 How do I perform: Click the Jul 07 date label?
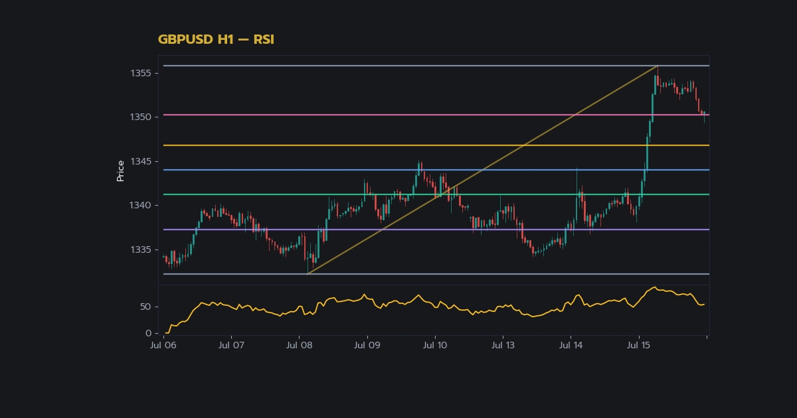231,345
